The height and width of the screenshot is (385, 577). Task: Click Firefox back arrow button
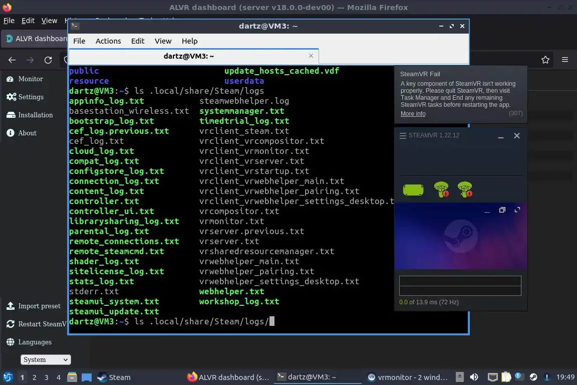point(12,60)
